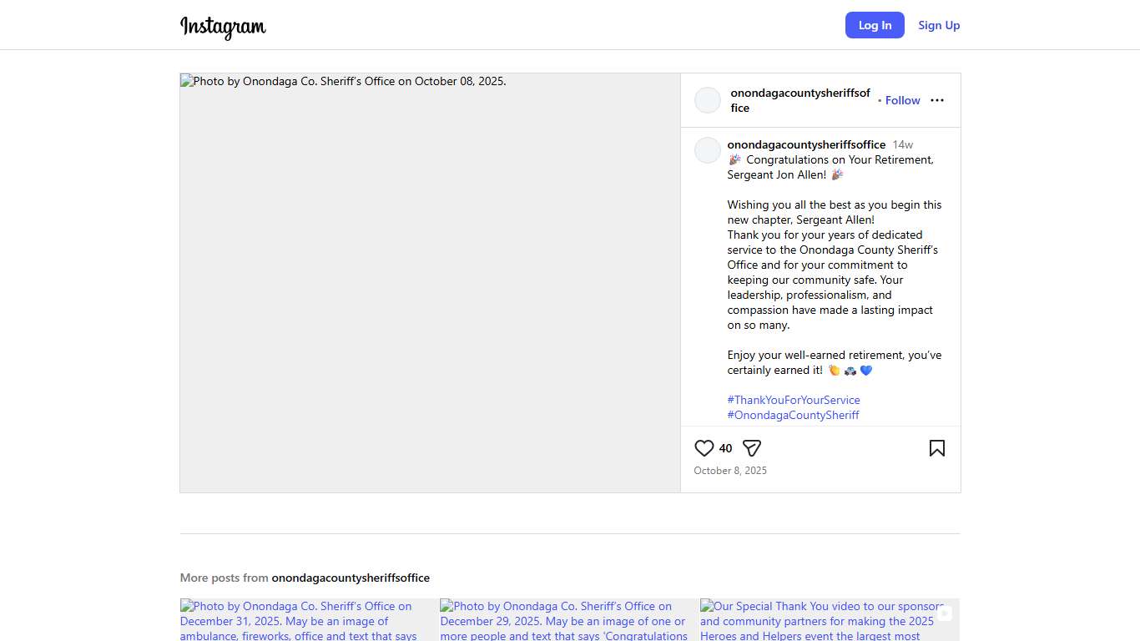Click the avatar beside the caption
This screenshot has width=1140, height=641.
point(708,150)
